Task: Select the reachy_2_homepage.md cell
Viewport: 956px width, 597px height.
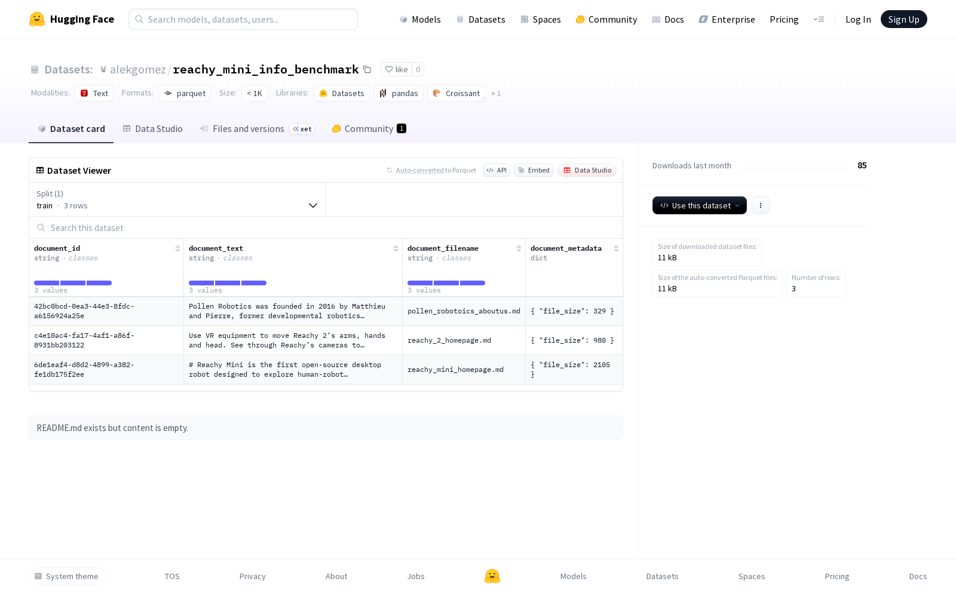Action: 464,340
